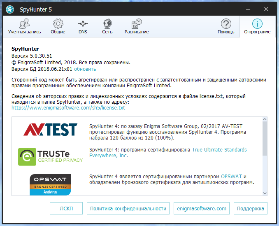Open Политика конфиденциальности button
The height and width of the screenshot is (226, 279).
pos(128,208)
